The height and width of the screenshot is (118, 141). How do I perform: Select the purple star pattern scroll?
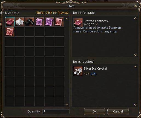click(49, 22)
